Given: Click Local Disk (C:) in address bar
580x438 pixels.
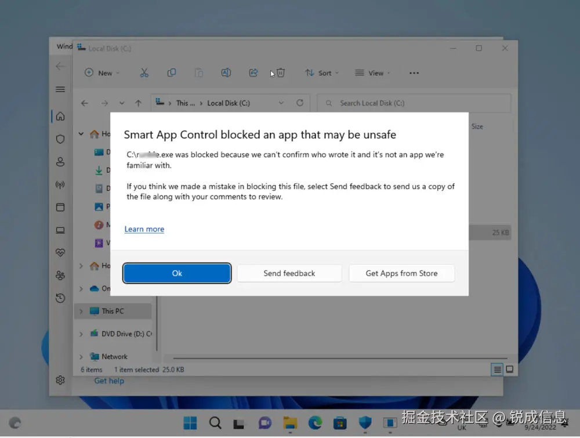Looking at the screenshot, I should point(228,103).
